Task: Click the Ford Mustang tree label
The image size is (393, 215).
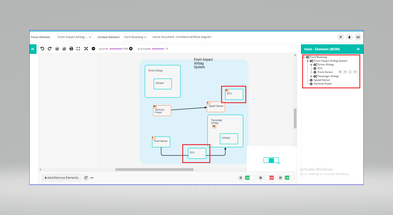Action: tap(318, 57)
